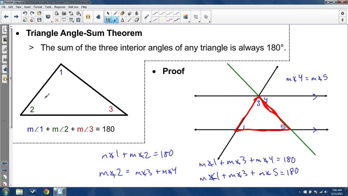348x196 pixels.
Task: Expand the pen types dropdown
Action: pos(147,17)
